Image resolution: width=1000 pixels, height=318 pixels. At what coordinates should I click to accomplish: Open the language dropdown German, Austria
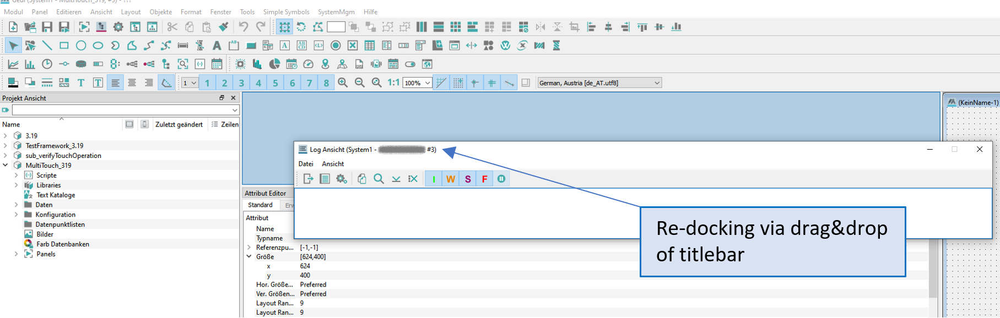coord(599,83)
